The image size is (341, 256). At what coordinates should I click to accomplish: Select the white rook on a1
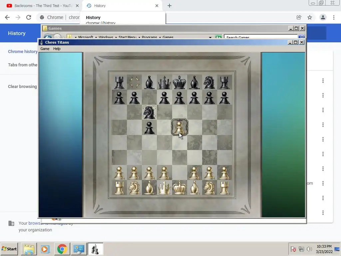[x=119, y=188]
